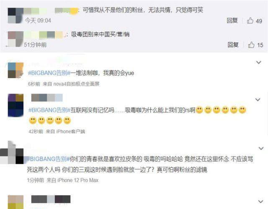Open blurred username above 互联网没有记忆吗 post
Screen dimensions: 268x209
pyautogui.click(x=47, y=98)
